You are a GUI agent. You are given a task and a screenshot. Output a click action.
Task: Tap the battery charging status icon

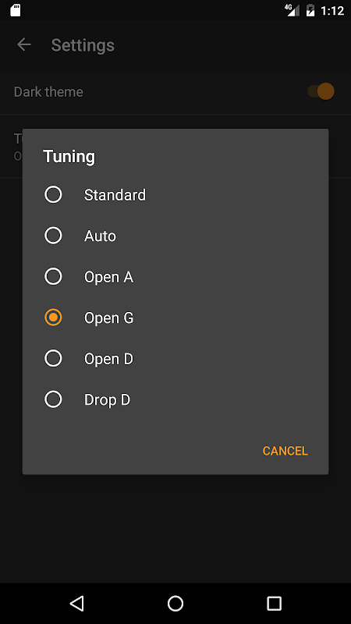(x=310, y=10)
